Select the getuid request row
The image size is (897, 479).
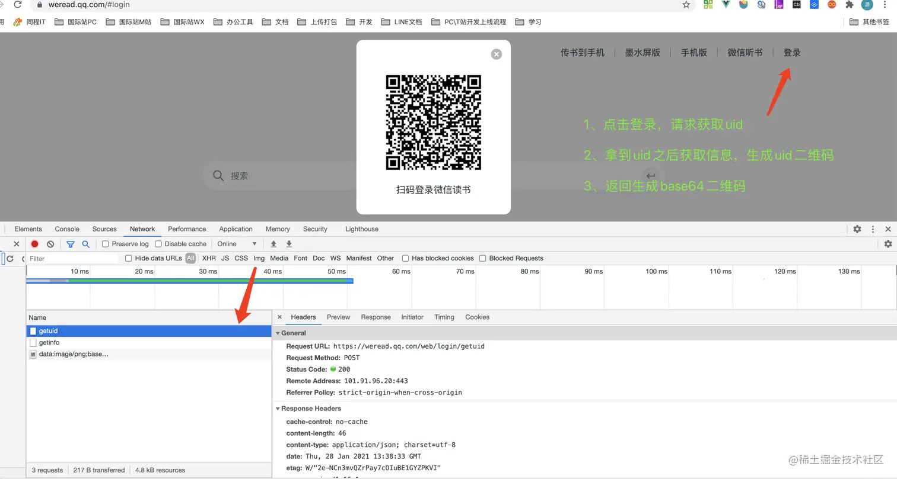[149, 331]
